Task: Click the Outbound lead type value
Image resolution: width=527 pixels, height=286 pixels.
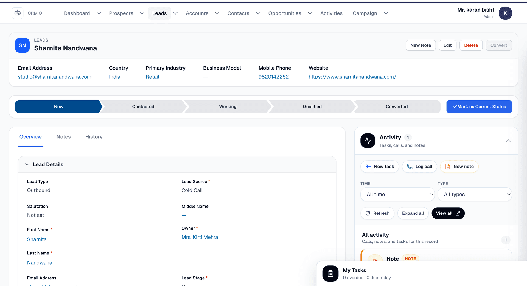Action: pos(38,190)
